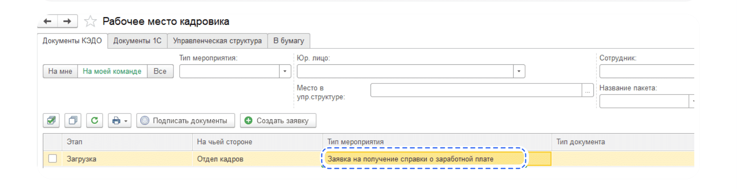The height and width of the screenshot is (189, 737).
Task: Sort by the На чьей стороне column header
Action: [x=257, y=142]
